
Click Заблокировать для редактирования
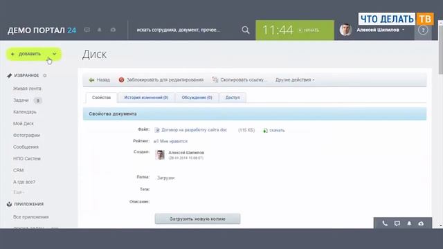point(161,80)
